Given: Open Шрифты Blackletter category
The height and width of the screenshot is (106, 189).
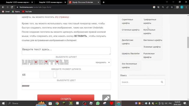Looking at the screenshot, I should point(131,54).
